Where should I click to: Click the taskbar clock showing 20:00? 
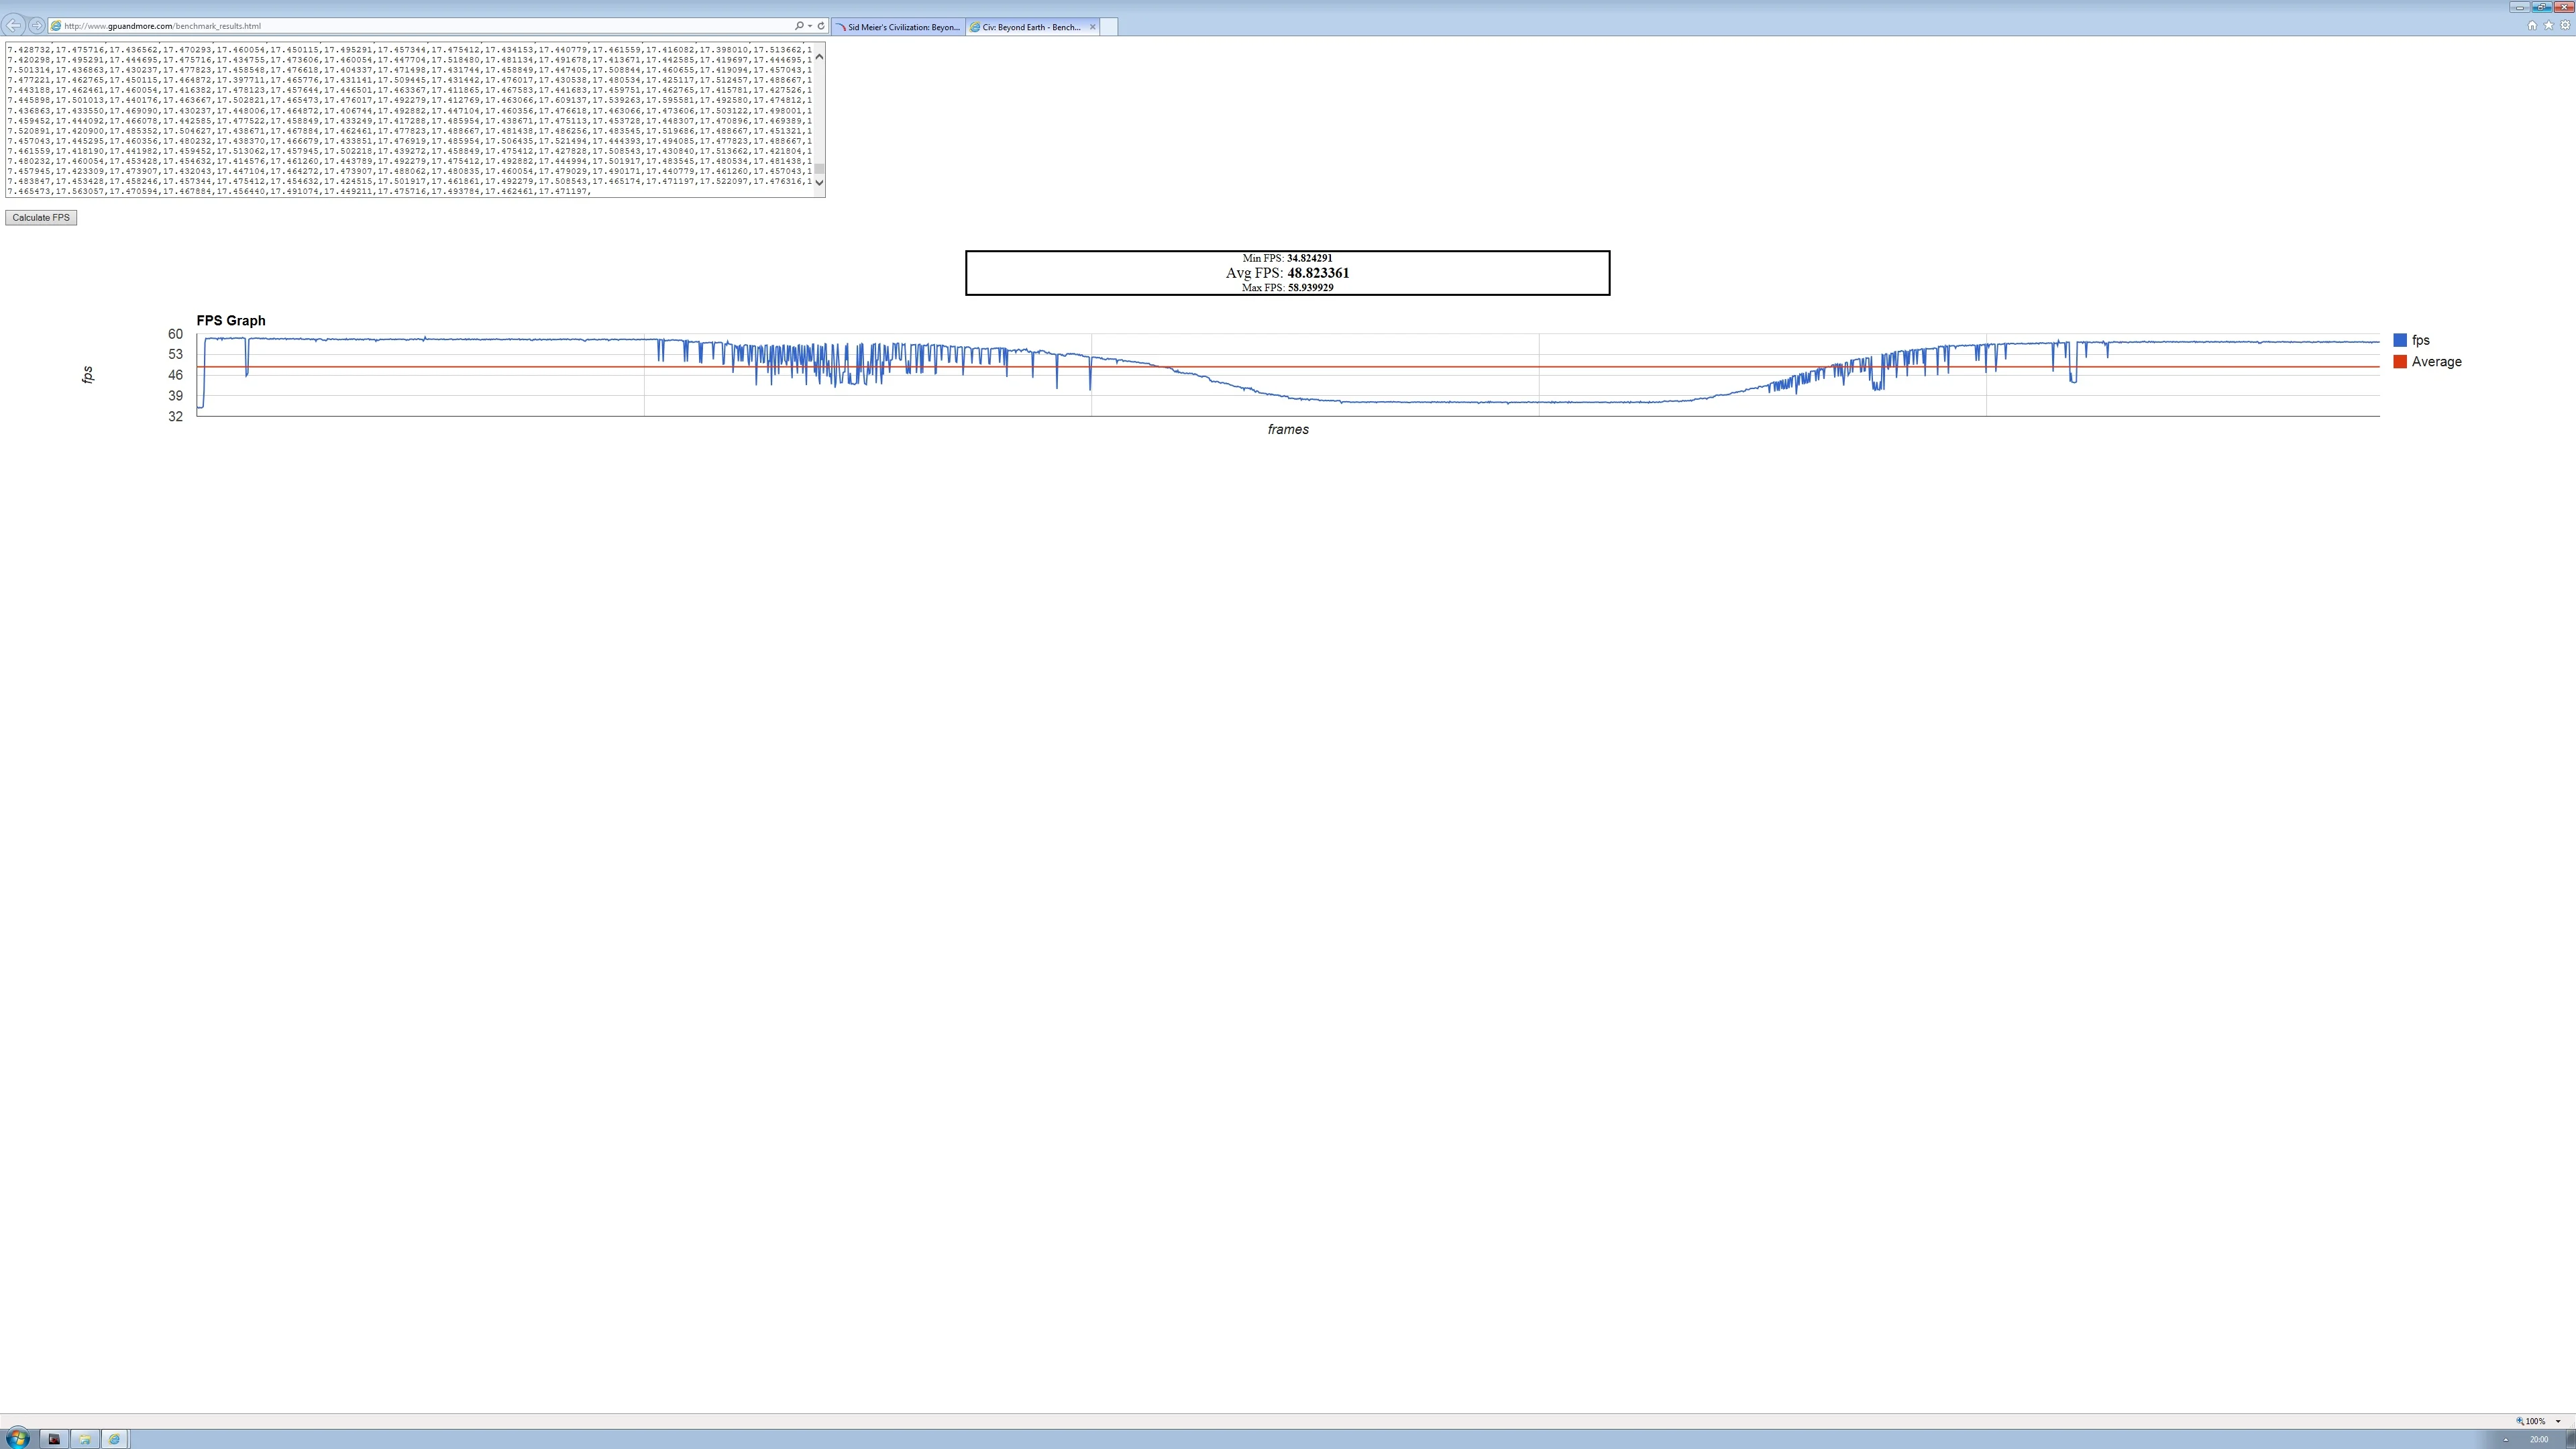pyautogui.click(x=2539, y=1439)
